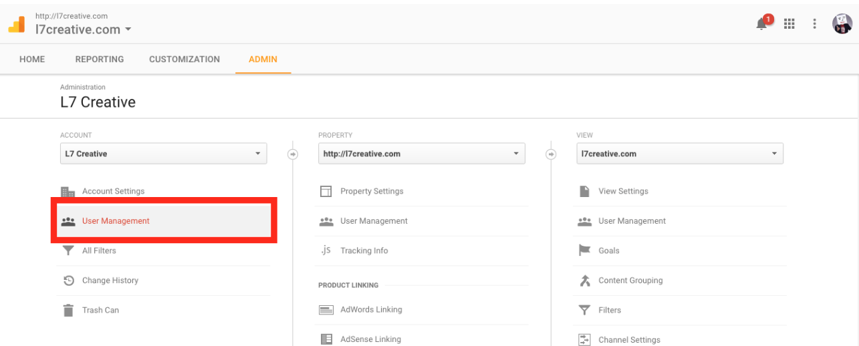Viewport: 859px width, 346px height.
Task: Open Tracking Info
Action: (364, 250)
